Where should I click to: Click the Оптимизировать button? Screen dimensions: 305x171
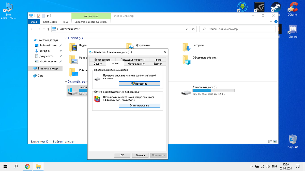click(140, 105)
